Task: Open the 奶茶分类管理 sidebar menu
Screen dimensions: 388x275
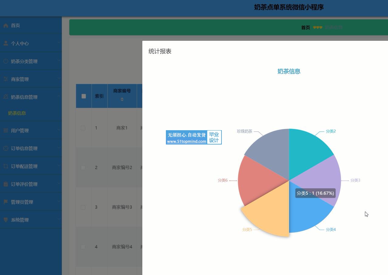Action: (31, 61)
